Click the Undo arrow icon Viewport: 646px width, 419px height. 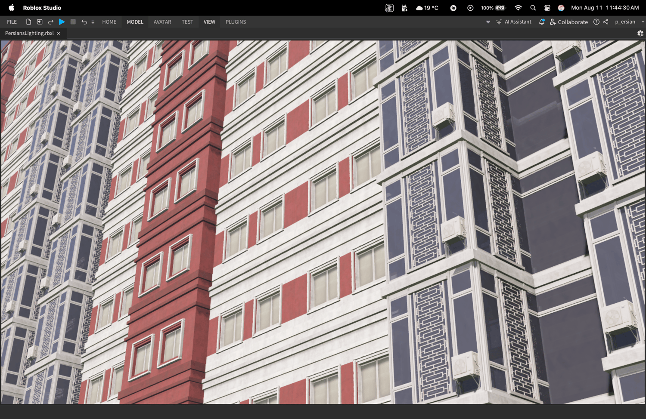(84, 22)
